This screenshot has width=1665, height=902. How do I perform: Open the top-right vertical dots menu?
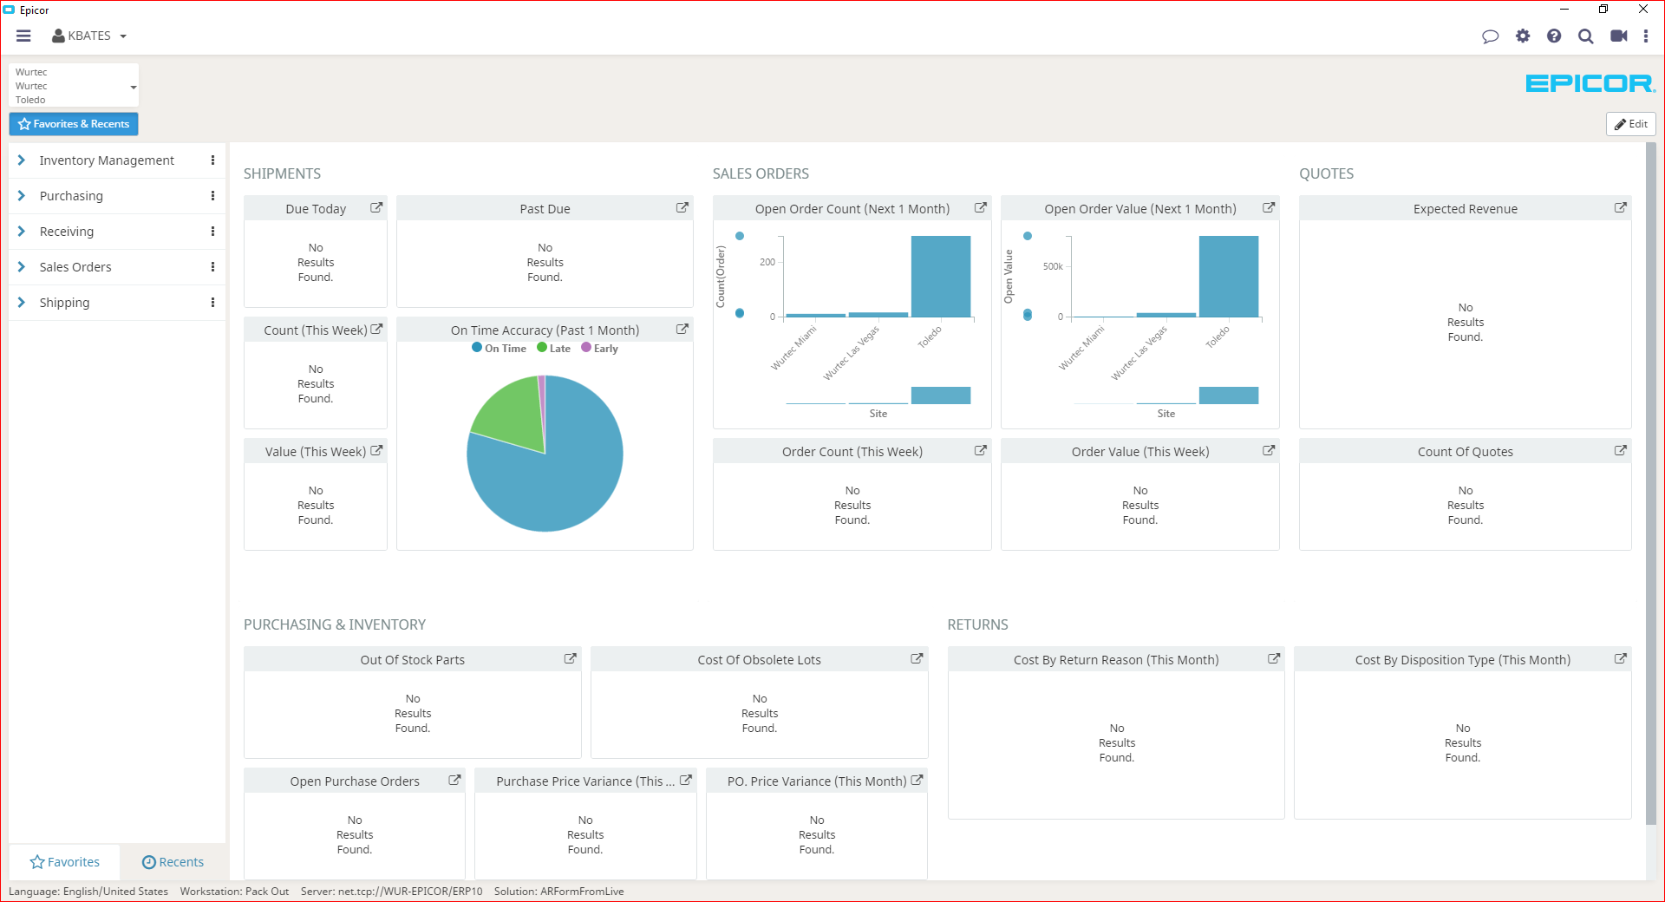click(x=1645, y=36)
